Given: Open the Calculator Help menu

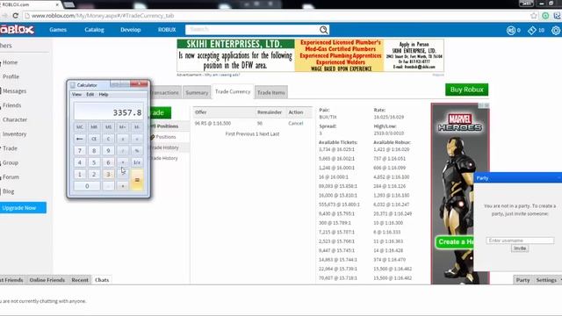Looking at the screenshot, I should 104,95.
